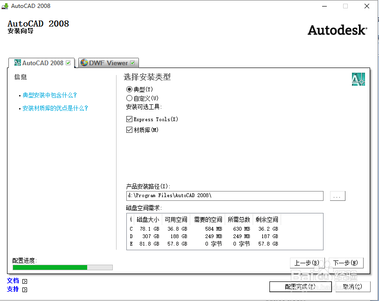Click the AutoCAD installer icon in the title bar
Screen dimensions: 379x301
click(x=6, y=6)
